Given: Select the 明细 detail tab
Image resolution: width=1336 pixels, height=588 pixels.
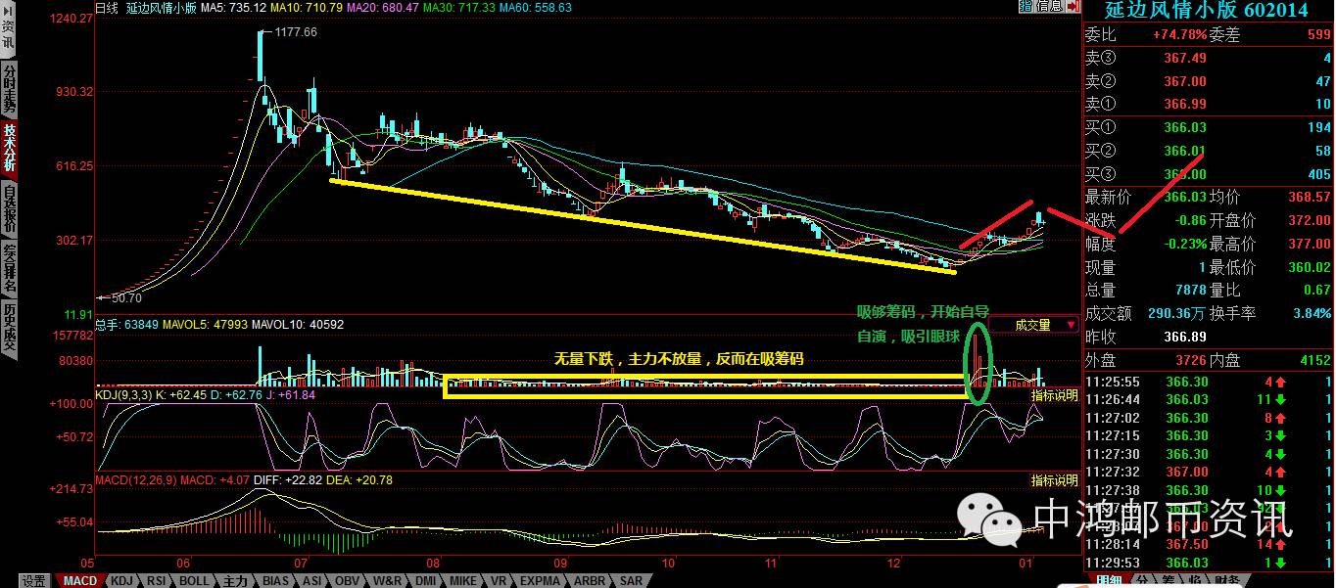Looking at the screenshot, I should click(x=1107, y=580).
